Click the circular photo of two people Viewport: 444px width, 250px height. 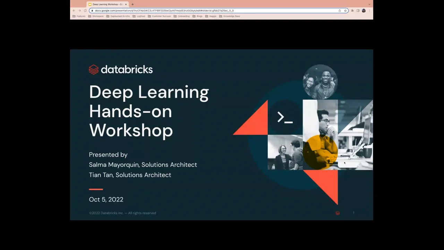click(x=320, y=82)
